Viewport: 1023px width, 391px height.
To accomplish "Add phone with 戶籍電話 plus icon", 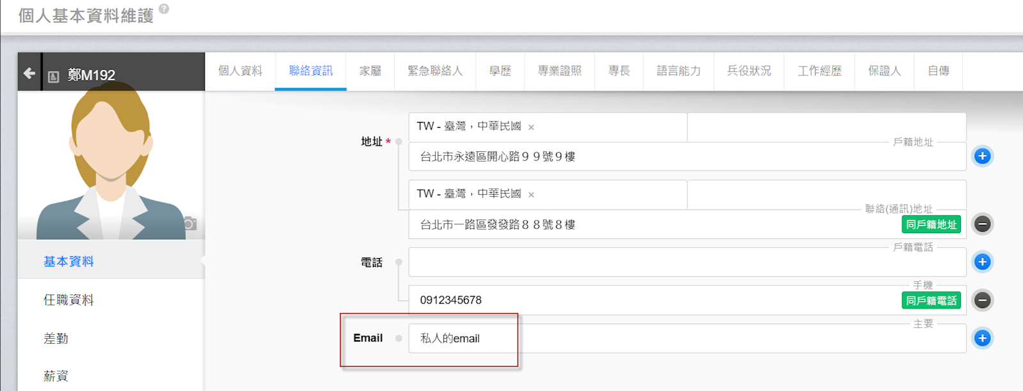I will 982,262.
